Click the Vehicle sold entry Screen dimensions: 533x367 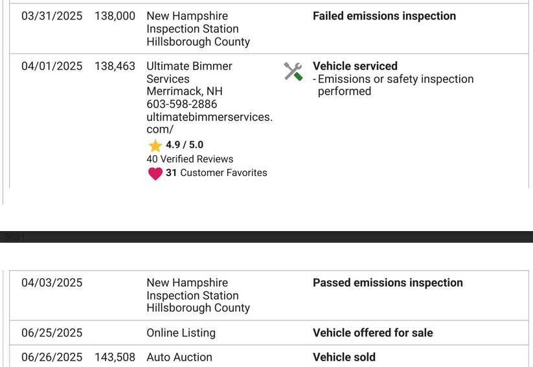point(344,357)
